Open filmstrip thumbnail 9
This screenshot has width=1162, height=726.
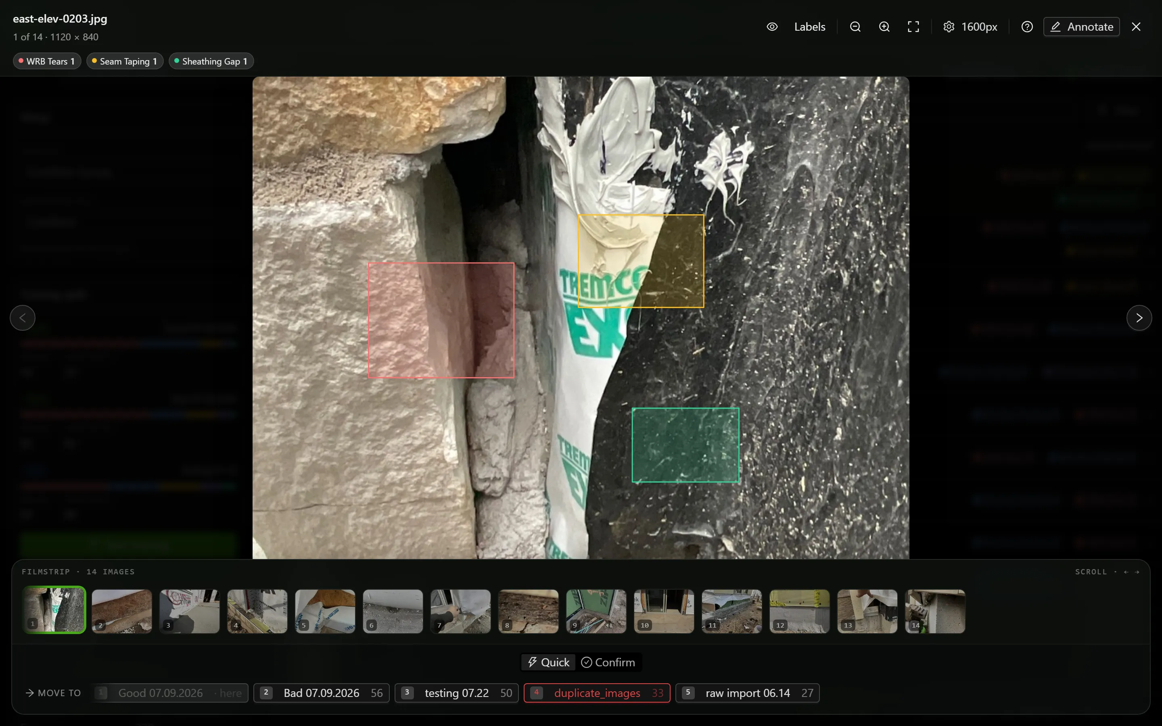coord(596,611)
